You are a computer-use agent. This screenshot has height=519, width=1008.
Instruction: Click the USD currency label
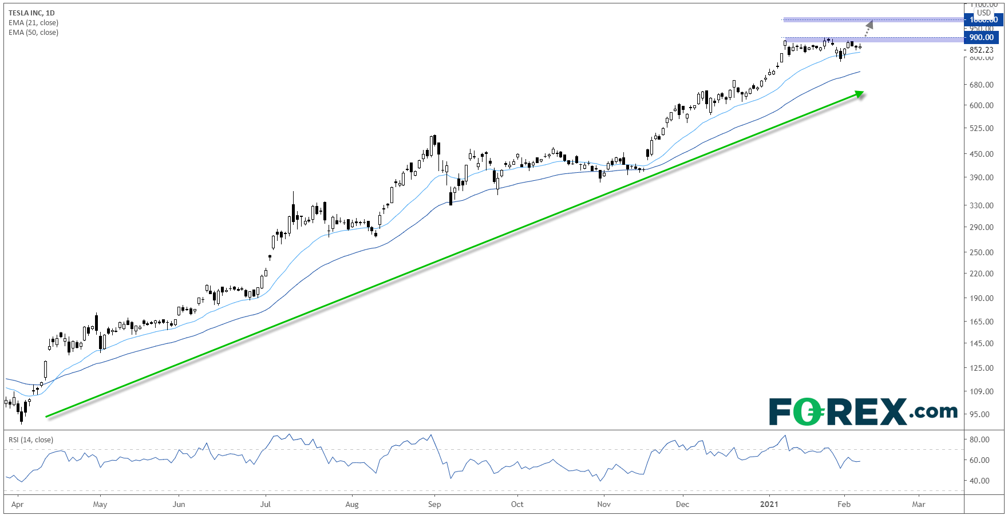click(x=983, y=13)
